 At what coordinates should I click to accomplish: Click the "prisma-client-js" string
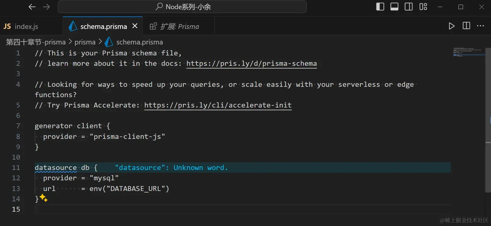pos(127,136)
